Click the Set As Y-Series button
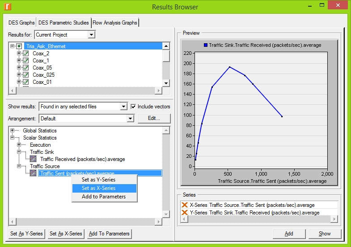 [26, 234]
